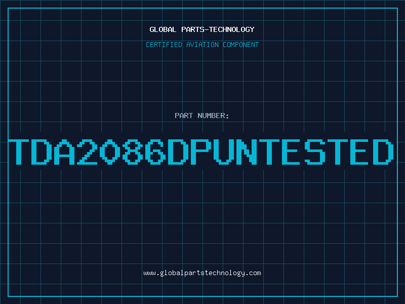Click the .com ending of the website URL

pyautogui.click(x=253, y=273)
